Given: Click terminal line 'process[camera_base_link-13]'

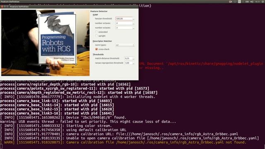Looking at the screenshot, I should (56, 101).
